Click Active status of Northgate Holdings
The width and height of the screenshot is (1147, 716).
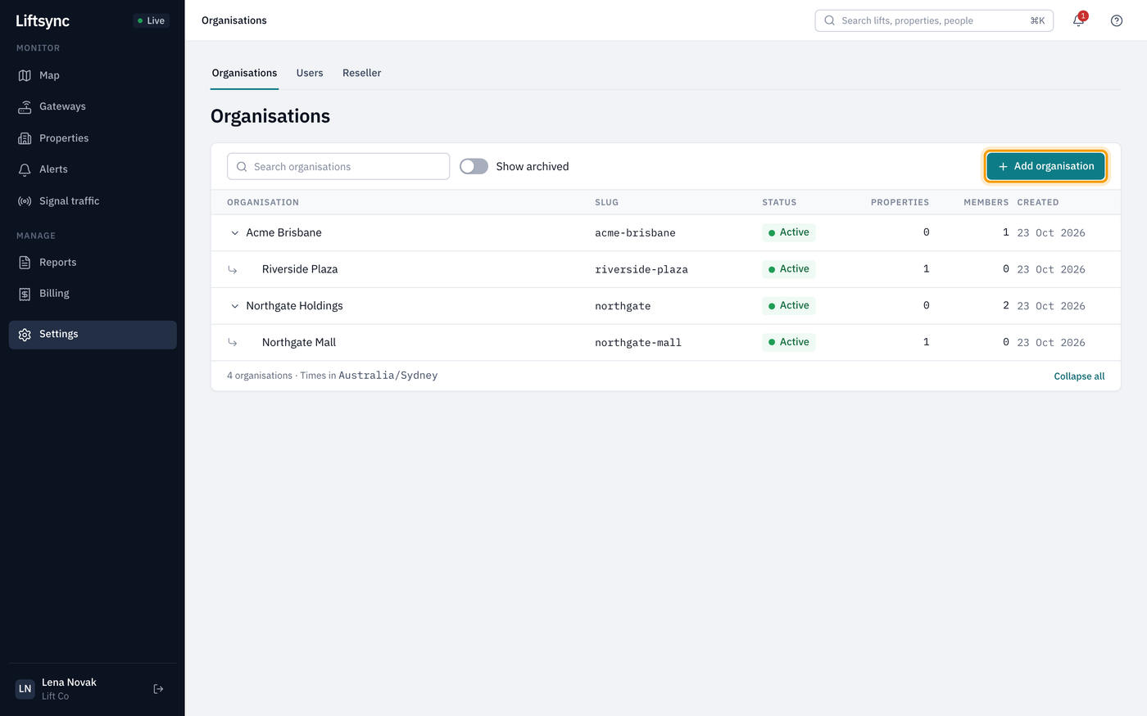click(788, 306)
